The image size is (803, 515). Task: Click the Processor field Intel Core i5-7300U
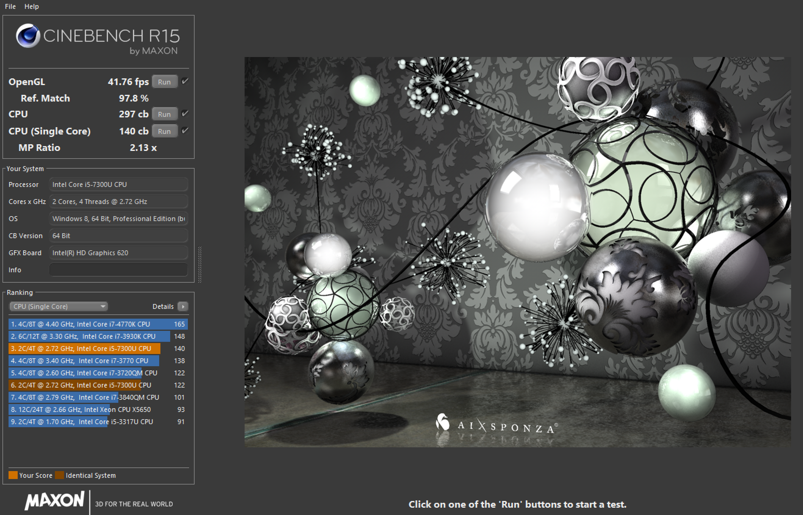118,184
